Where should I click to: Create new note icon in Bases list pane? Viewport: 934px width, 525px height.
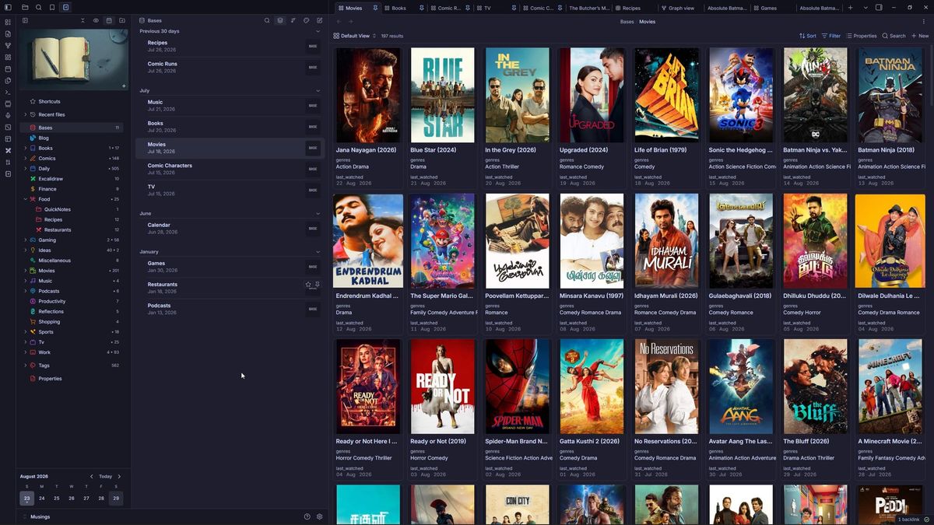[x=319, y=20]
